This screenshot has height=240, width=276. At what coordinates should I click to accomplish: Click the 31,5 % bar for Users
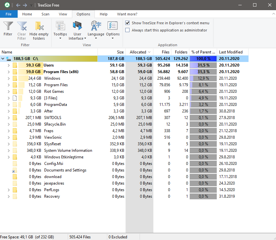click(x=203, y=65)
